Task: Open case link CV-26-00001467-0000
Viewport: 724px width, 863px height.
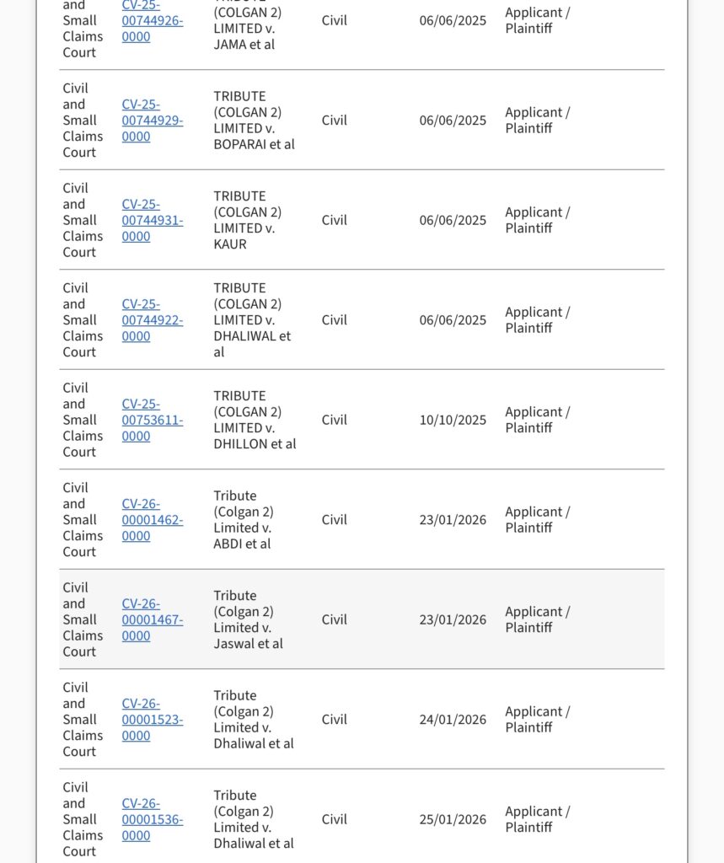Action: click(153, 619)
